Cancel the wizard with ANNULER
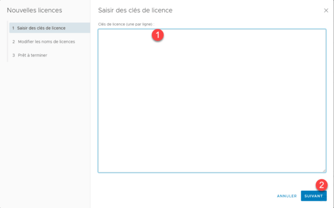 pyautogui.click(x=287, y=196)
